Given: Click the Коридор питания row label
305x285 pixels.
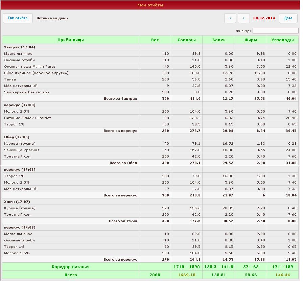Looking at the screenshot, I should pyautogui.click(x=71, y=267).
